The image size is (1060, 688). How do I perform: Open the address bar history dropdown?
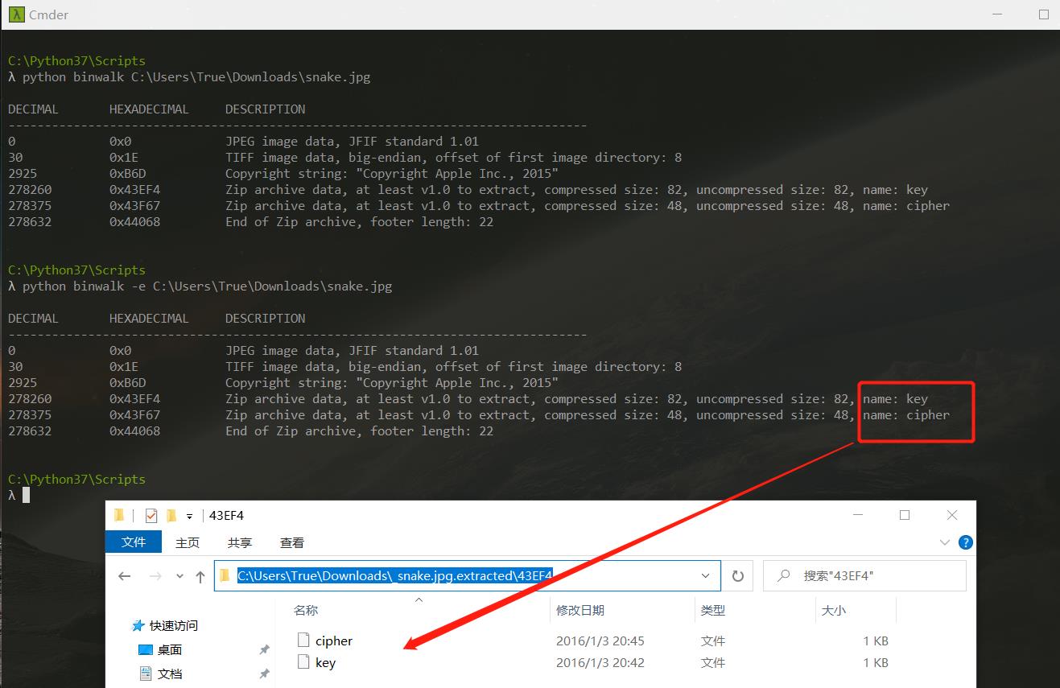tap(706, 576)
